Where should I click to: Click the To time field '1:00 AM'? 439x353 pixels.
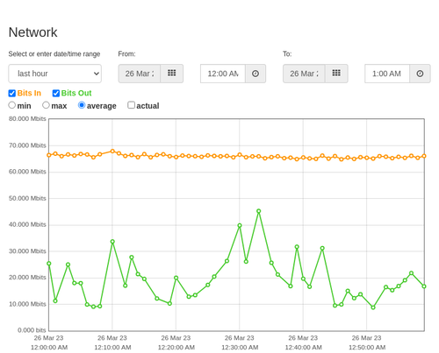click(387, 74)
